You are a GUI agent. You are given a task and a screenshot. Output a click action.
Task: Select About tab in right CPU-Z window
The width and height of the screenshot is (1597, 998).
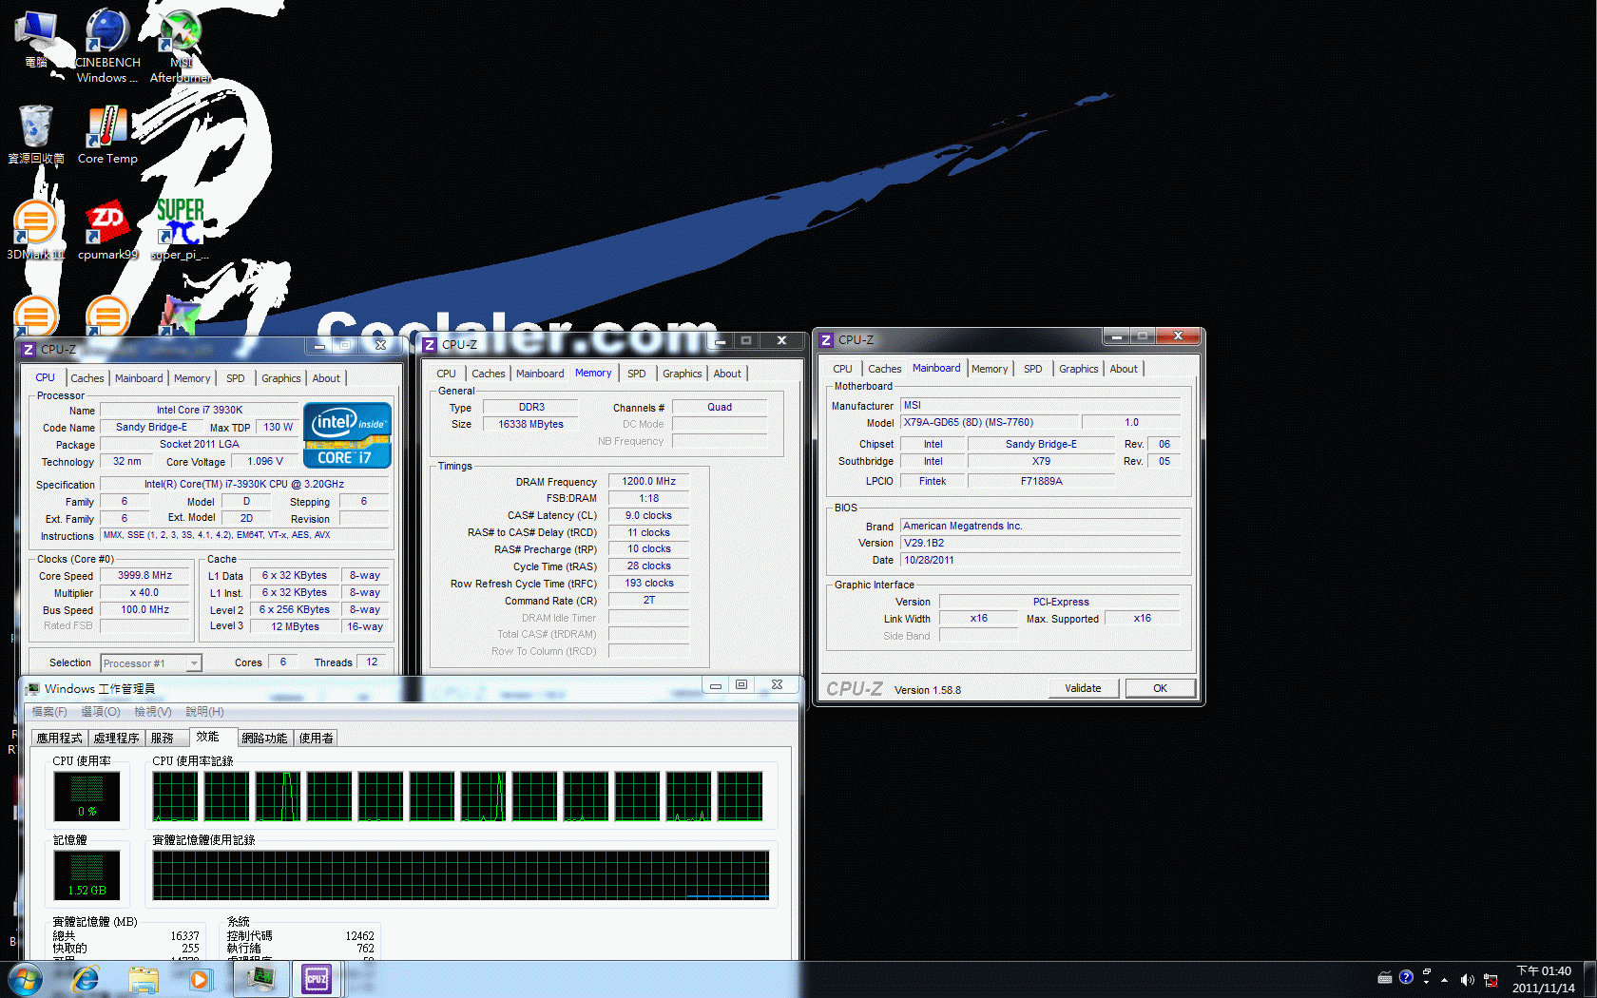(x=1124, y=369)
